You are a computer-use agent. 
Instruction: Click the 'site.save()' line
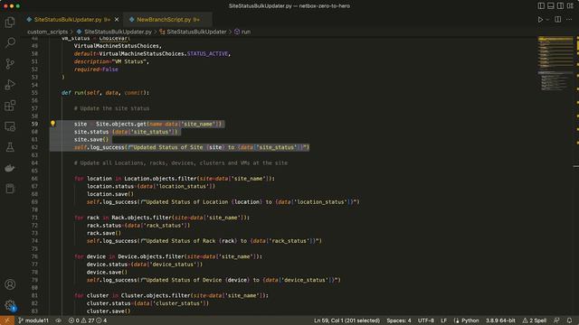pyautogui.click(x=91, y=139)
